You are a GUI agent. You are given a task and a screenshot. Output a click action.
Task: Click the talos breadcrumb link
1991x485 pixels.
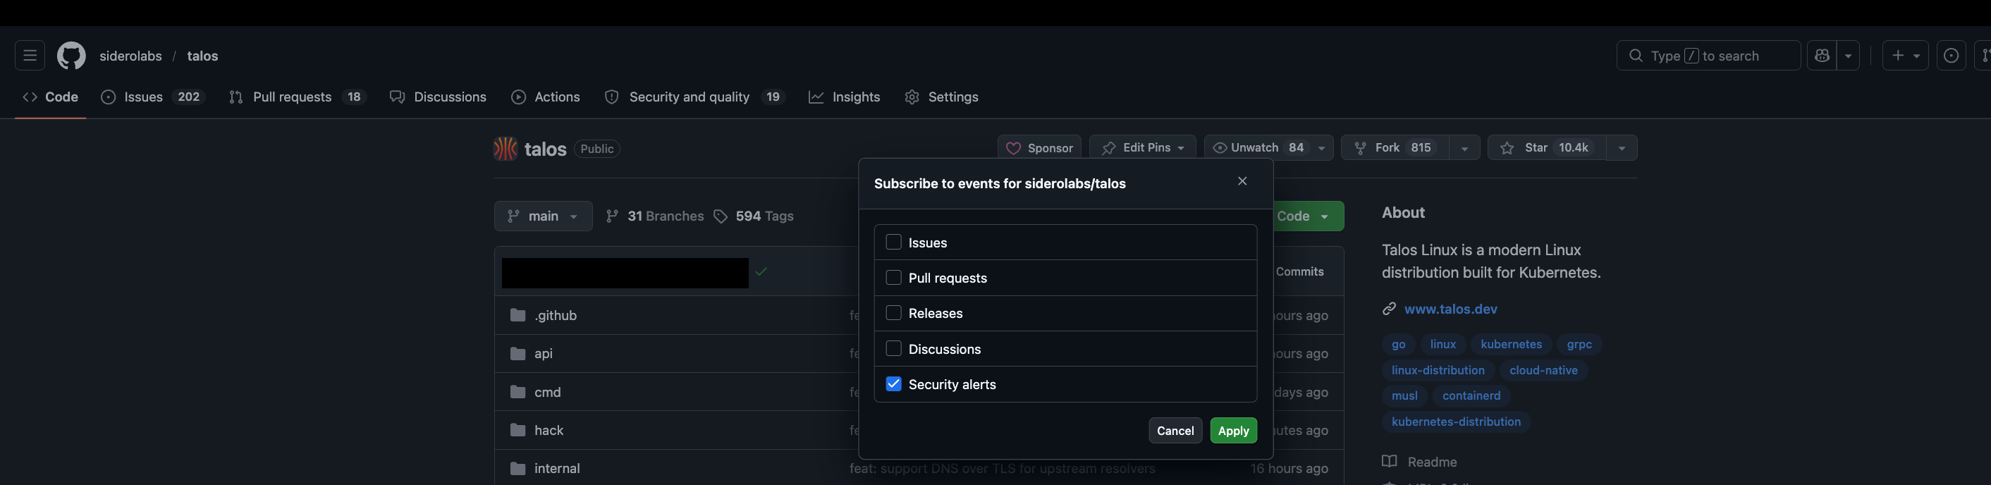(202, 56)
